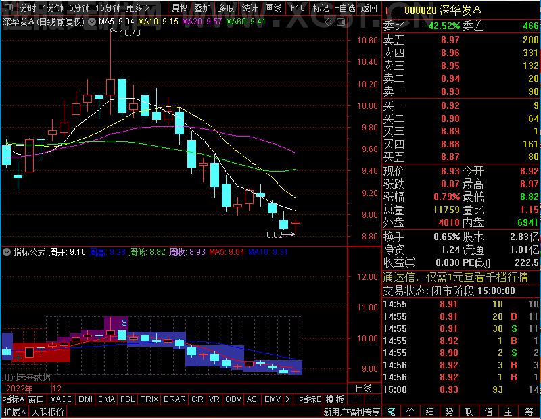Add stock via +自选 button
The width and height of the screenshot is (541, 419).
(x=345, y=8)
